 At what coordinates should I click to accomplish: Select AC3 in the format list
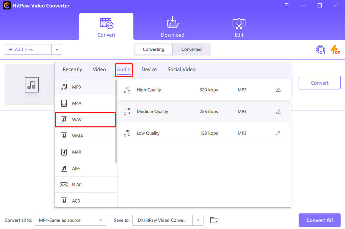[86, 201]
